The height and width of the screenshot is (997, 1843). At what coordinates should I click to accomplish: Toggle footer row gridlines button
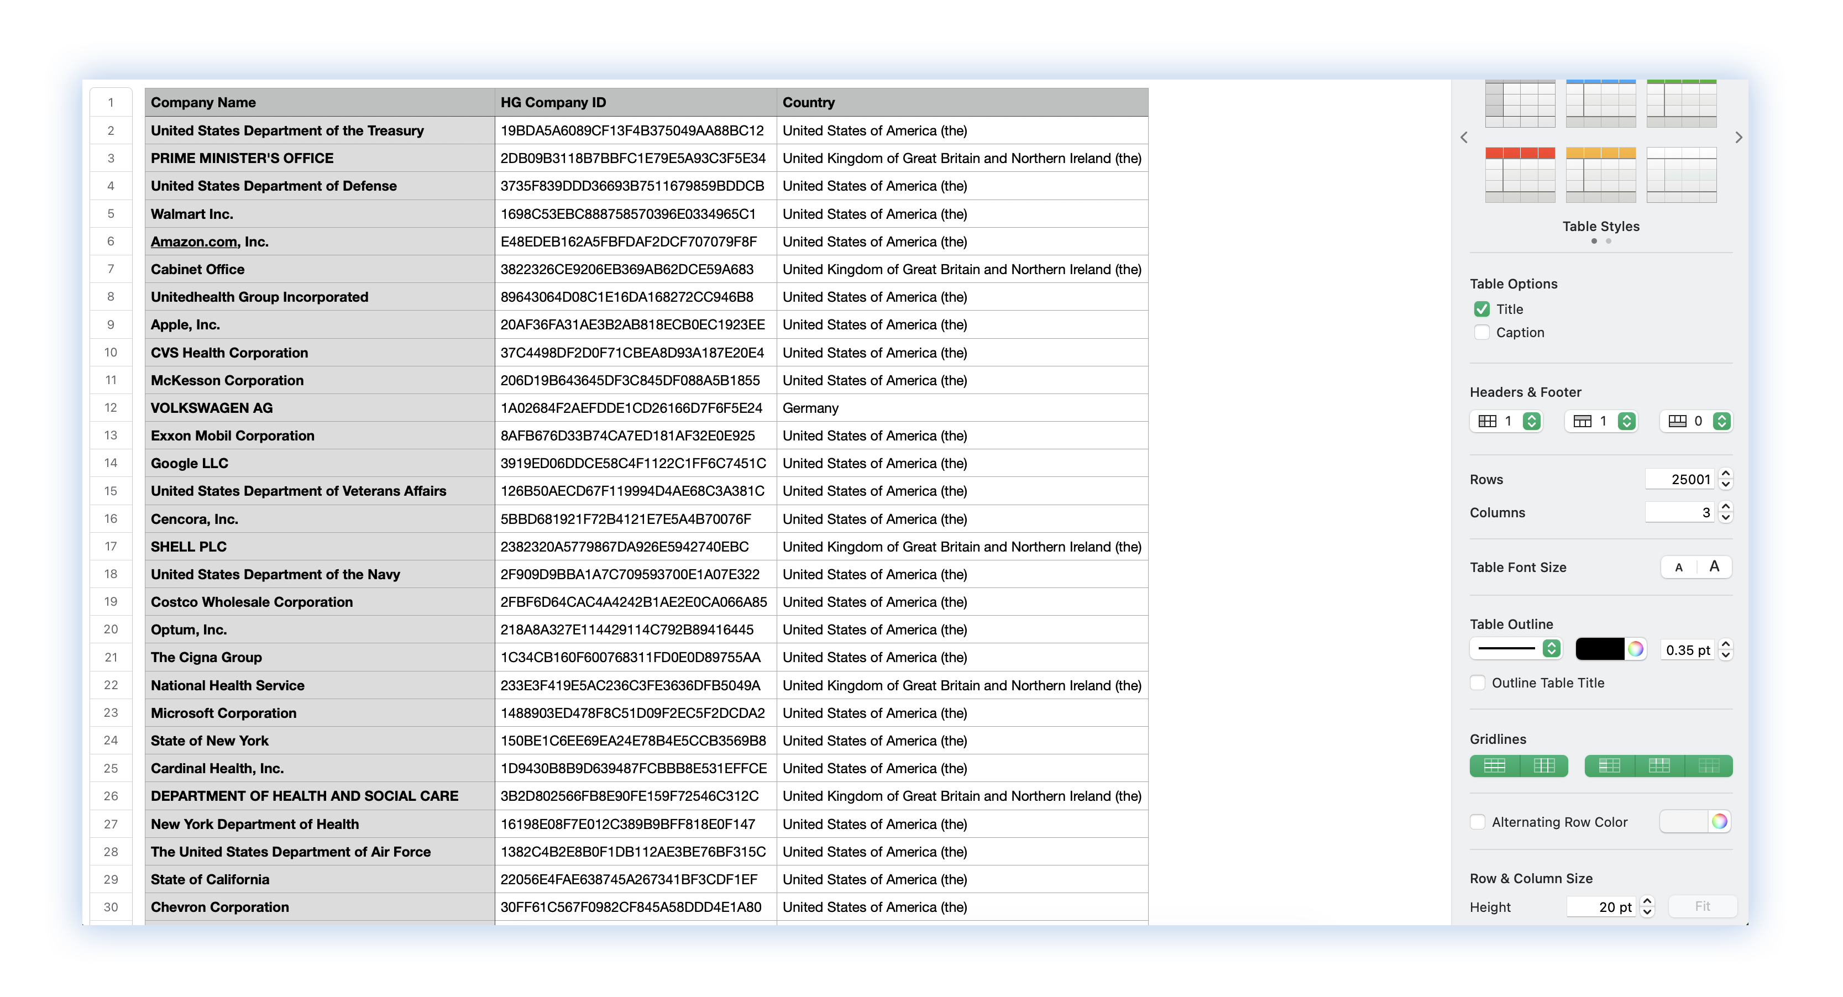pos(1709,766)
